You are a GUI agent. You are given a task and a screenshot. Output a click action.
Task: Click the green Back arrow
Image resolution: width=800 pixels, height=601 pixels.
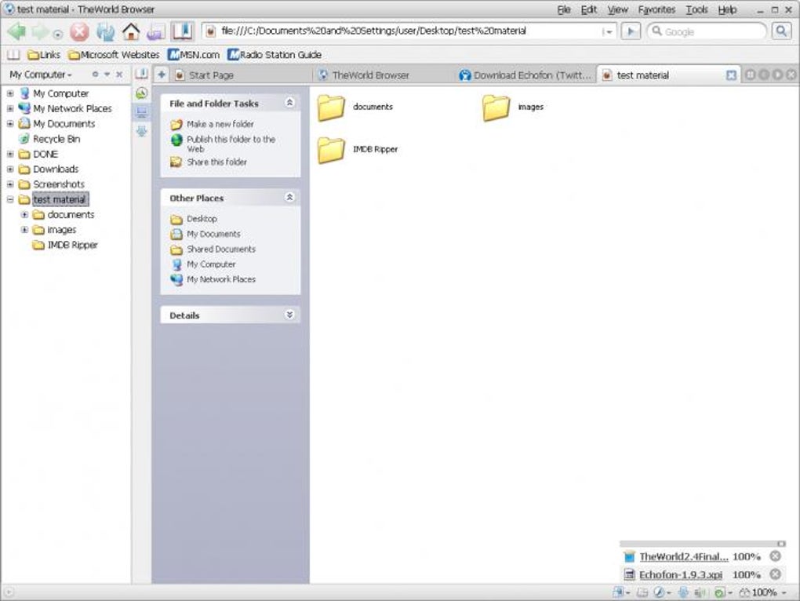pos(16,31)
